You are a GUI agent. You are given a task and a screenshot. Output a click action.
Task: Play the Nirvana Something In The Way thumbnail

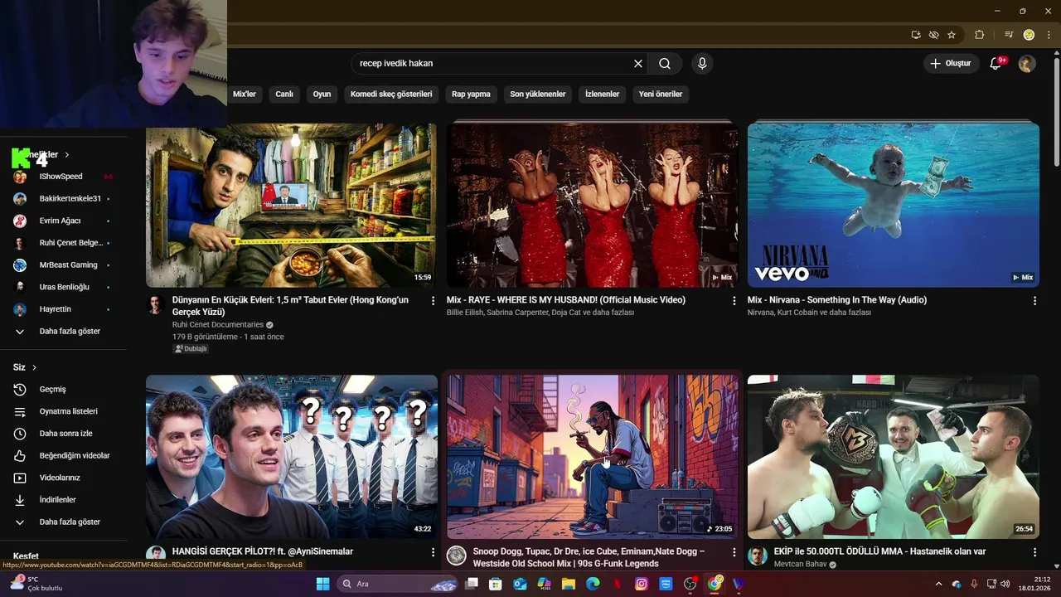pos(894,205)
